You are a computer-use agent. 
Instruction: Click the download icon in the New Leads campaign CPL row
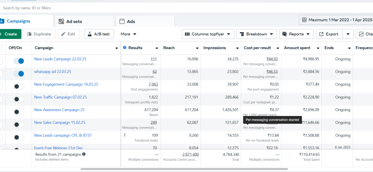(124, 135)
